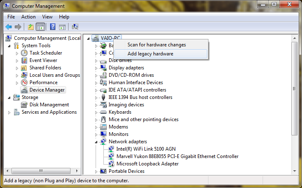The image size is (302, 188).
Task: Toggle the Show/Hide Action Pane icon
Action: coord(62,27)
